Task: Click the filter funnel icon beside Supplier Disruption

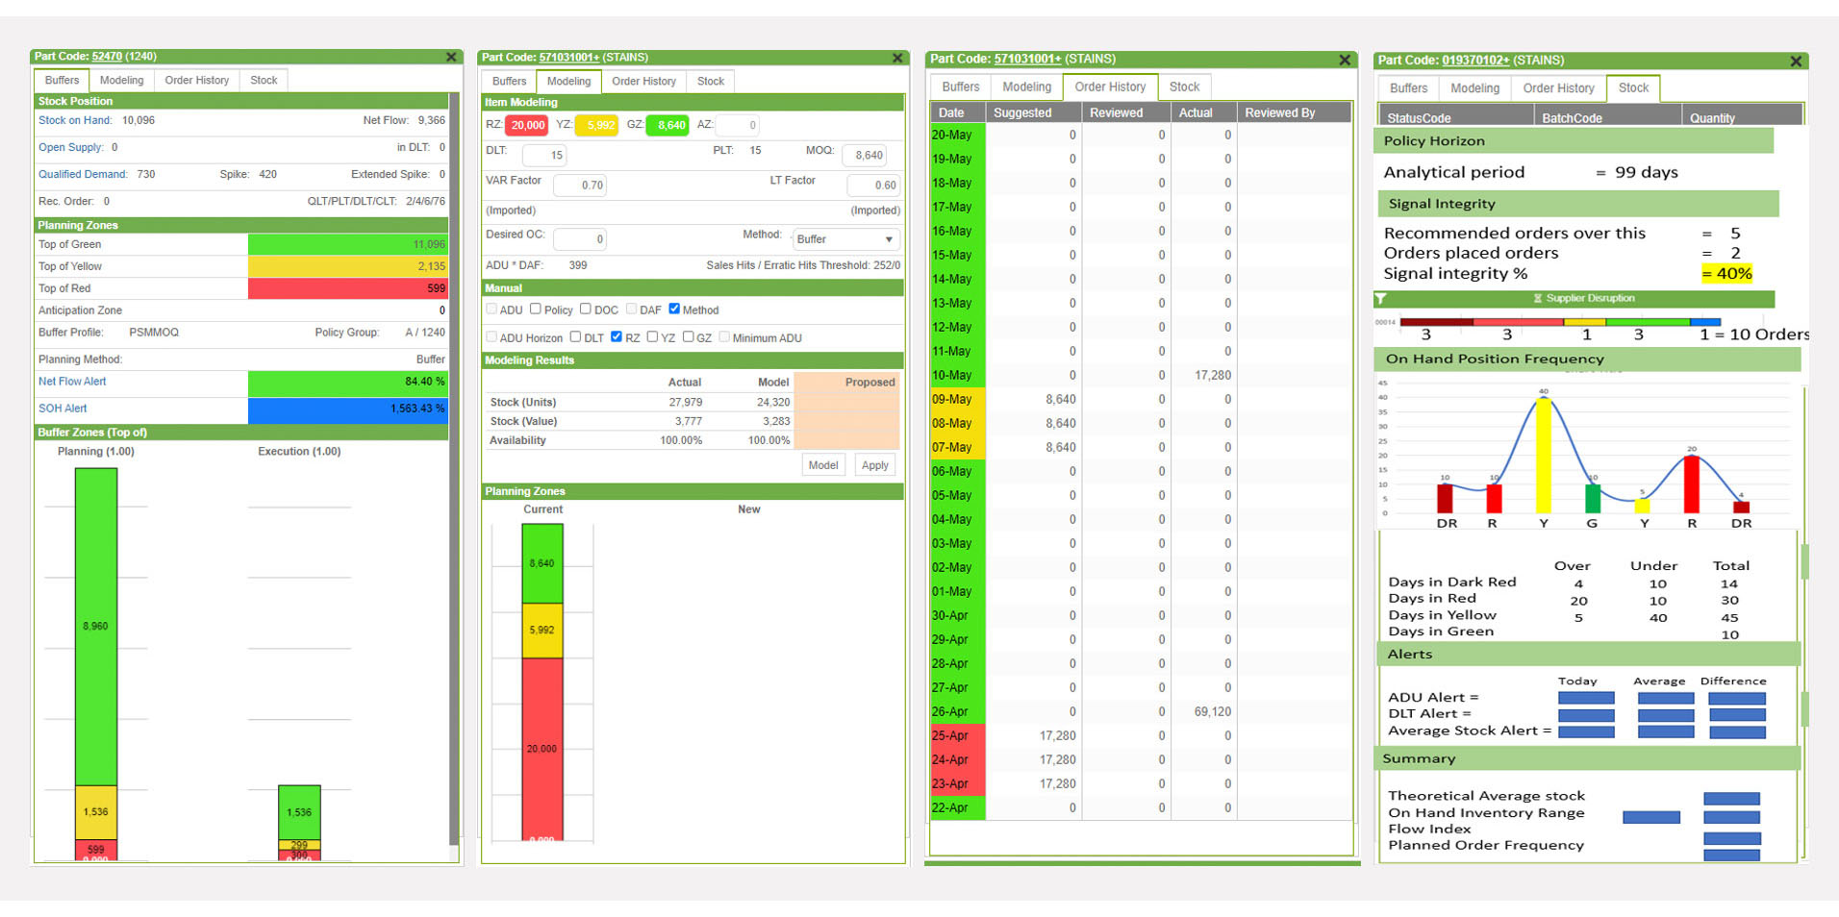Action: pyautogui.click(x=1381, y=299)
